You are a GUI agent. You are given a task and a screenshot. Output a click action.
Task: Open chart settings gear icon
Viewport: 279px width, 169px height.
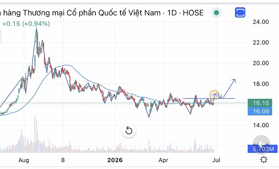(264, 160)
